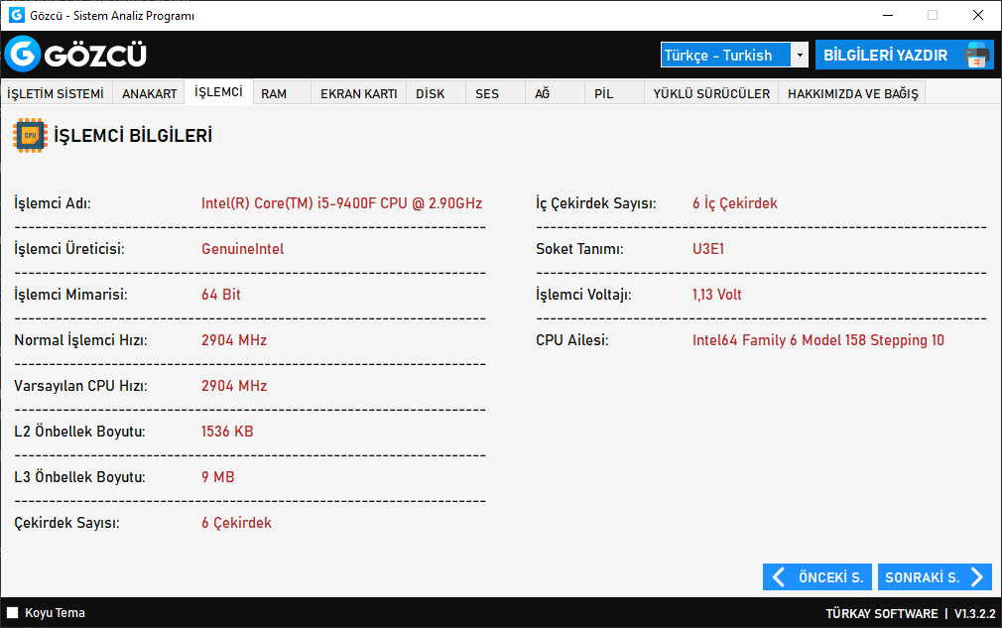This screenshot has width=1002, height=628.
Task: Click the V1.3.2.2 version label
Action: pos(974,614)
